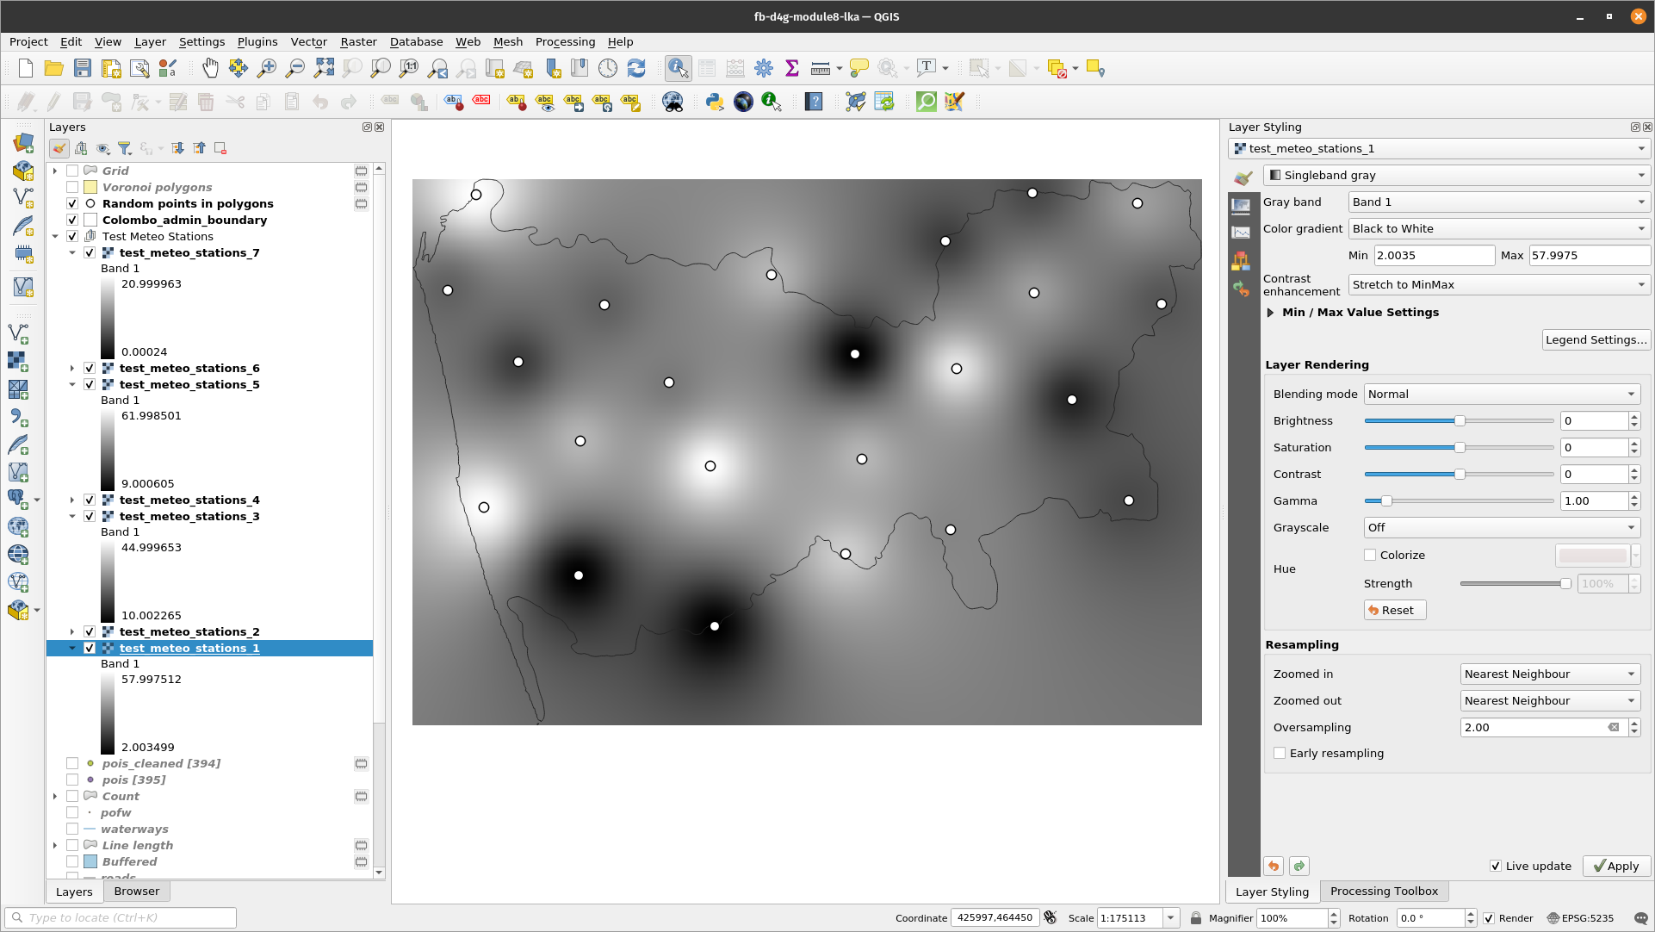Open the Raster menu
Image resolution: width=1655 pixels, height=932 pixels.
[358, 41]
